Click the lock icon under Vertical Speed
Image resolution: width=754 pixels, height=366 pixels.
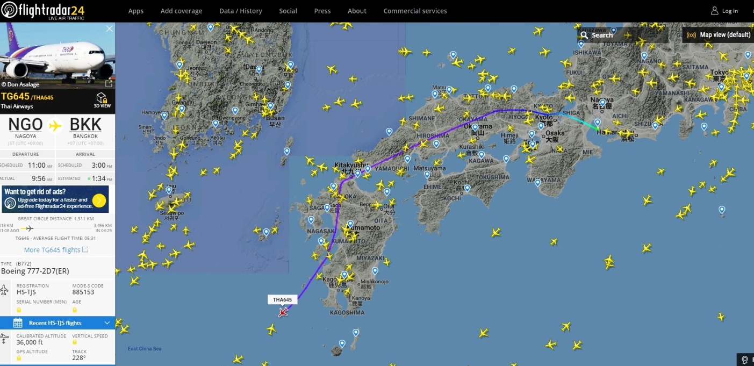click(75, 342)
